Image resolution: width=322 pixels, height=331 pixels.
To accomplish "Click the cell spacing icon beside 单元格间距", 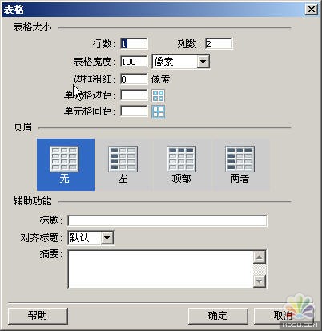I will 158,111.
